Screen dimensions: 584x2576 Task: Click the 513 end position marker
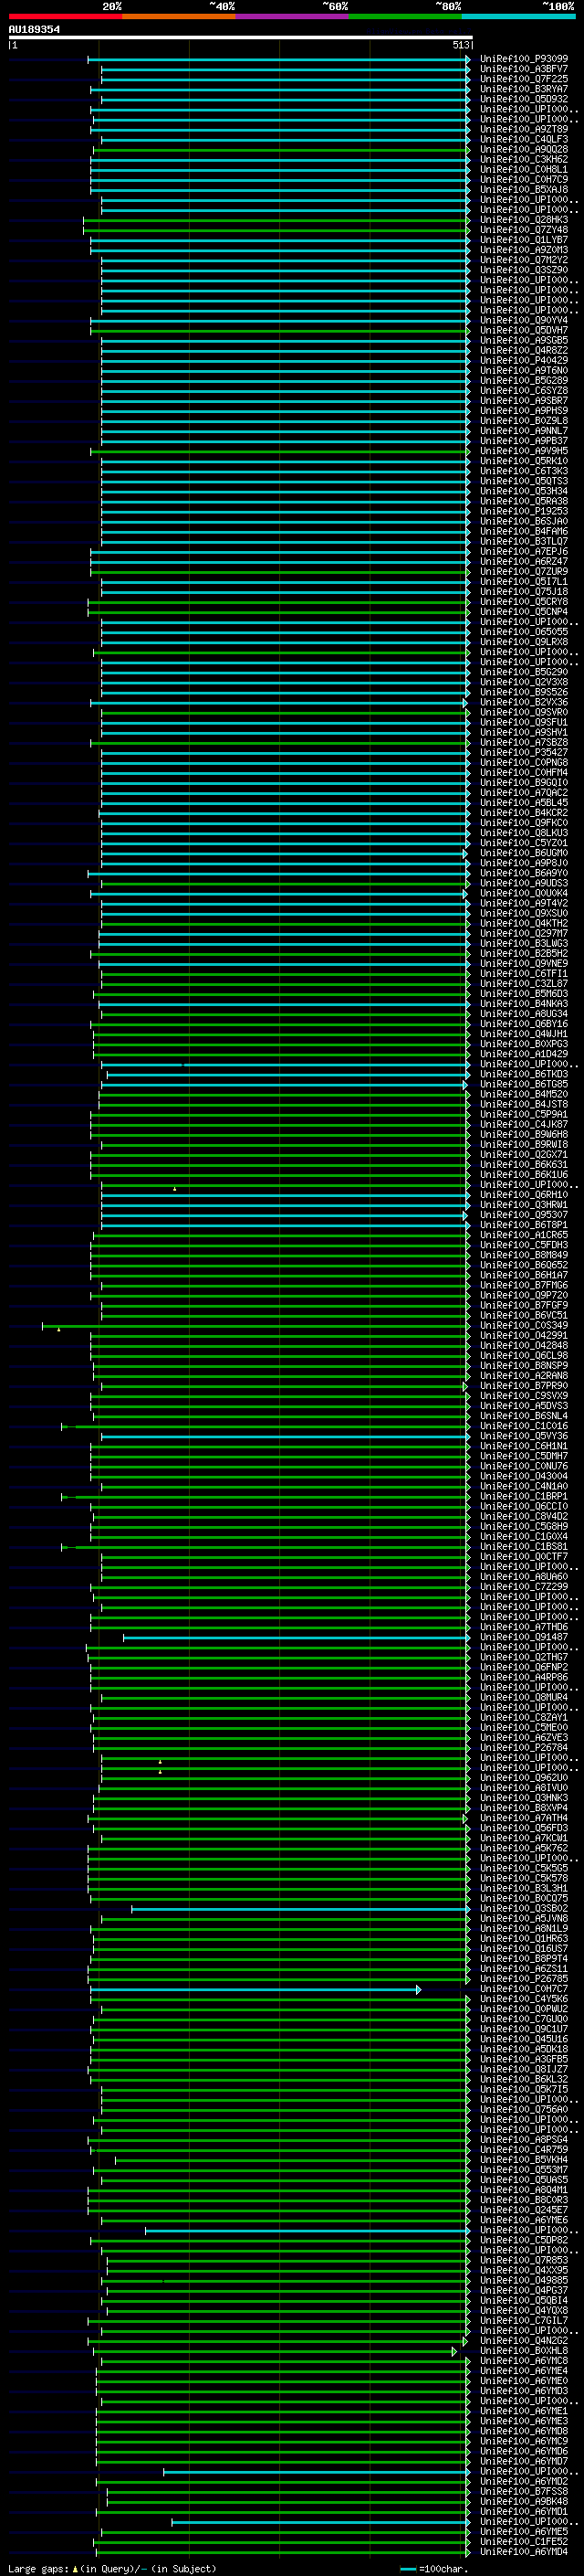[x=460, y=45]
